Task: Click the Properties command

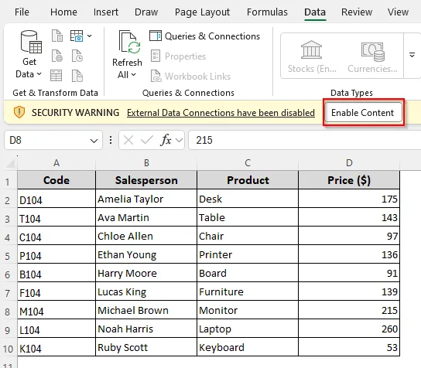Action: pos(178,56)
